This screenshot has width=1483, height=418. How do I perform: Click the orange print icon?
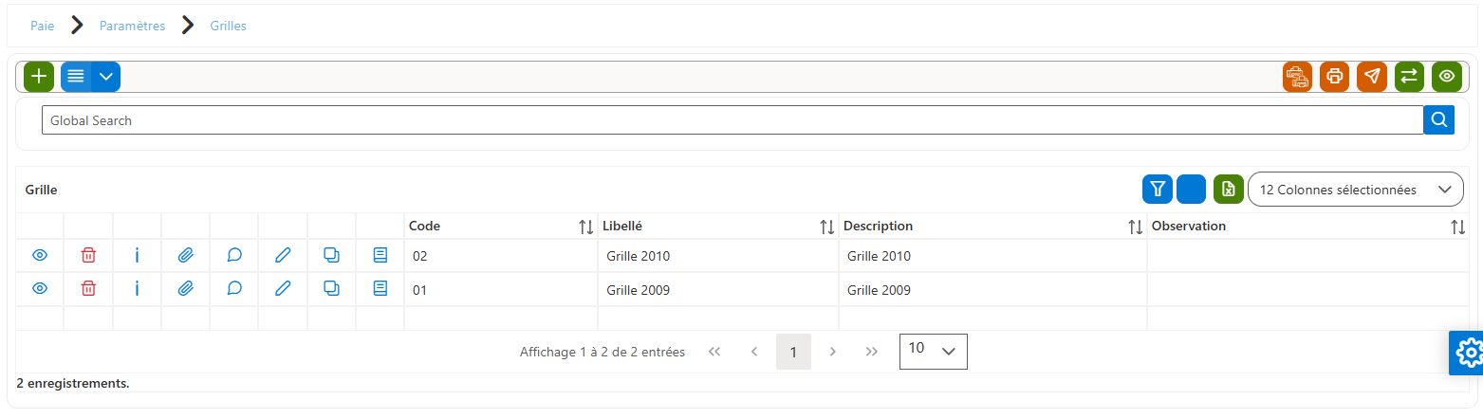click(x=1334, y=77)
